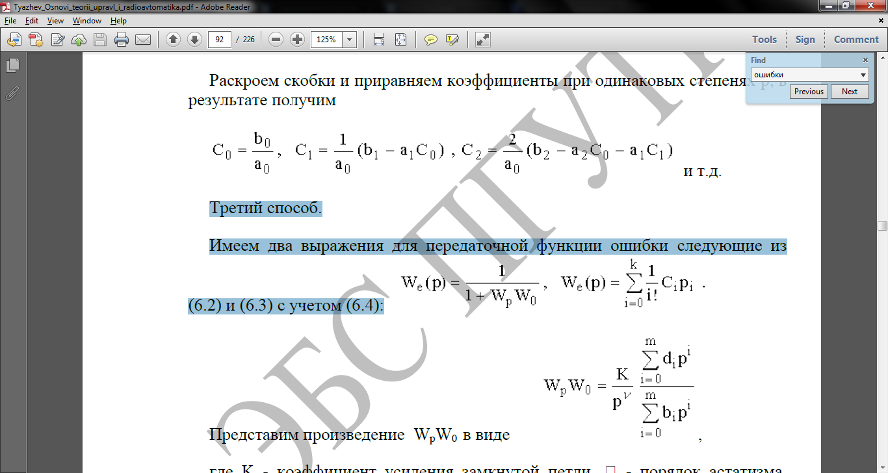Click the Previous find result button
Viewport: 888px width, 473px height.
(809, 92)
